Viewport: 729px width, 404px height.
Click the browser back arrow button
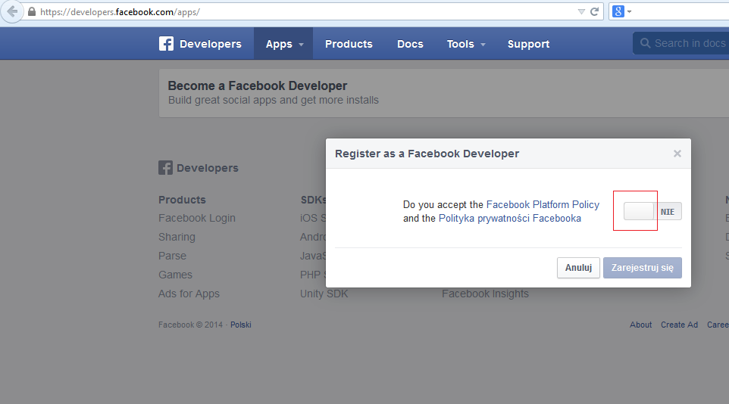[12, 11]
